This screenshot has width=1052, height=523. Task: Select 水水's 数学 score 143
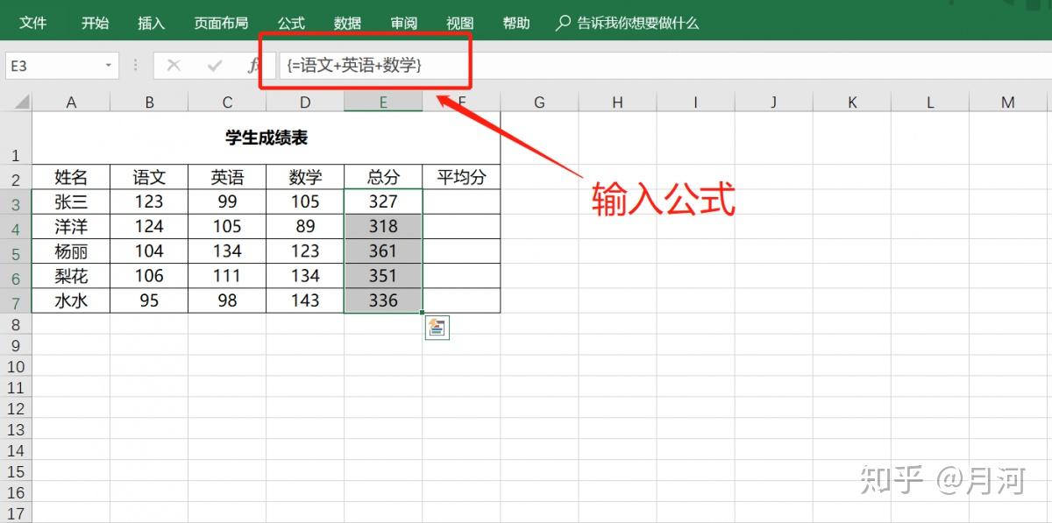point(305,300)
